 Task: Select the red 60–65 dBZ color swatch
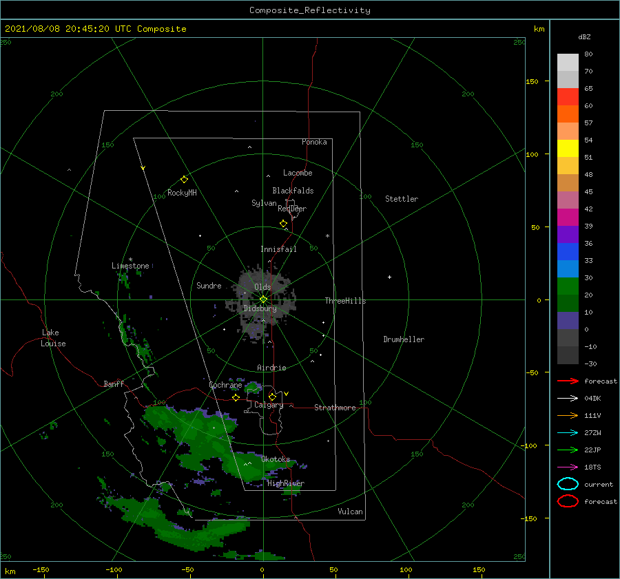point(568,96)
